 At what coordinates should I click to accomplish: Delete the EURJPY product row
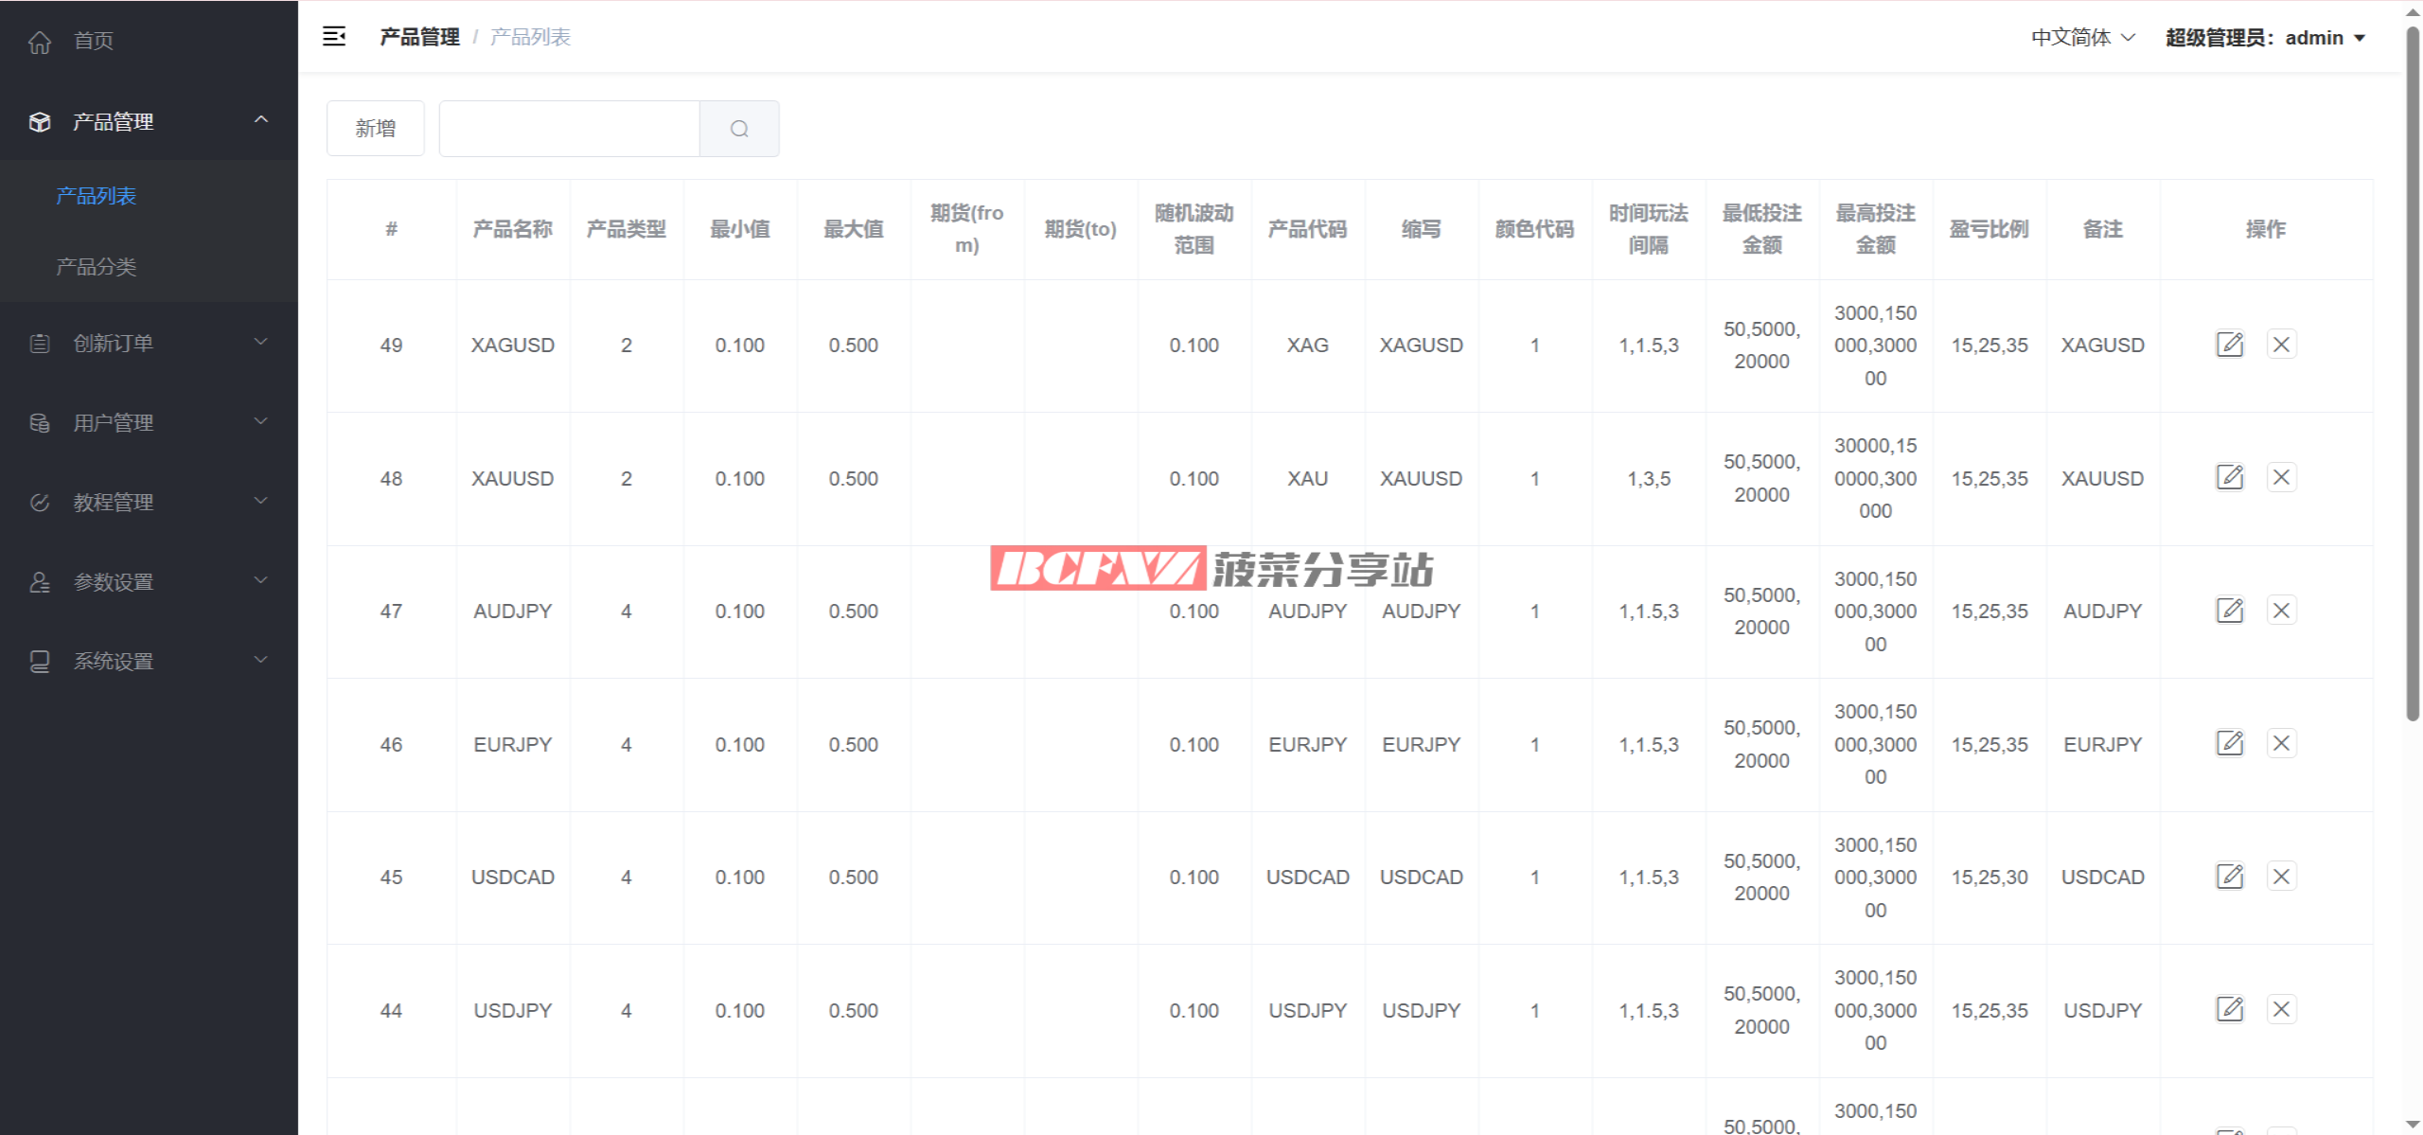pyautogui.click(x=2281, y=744)
